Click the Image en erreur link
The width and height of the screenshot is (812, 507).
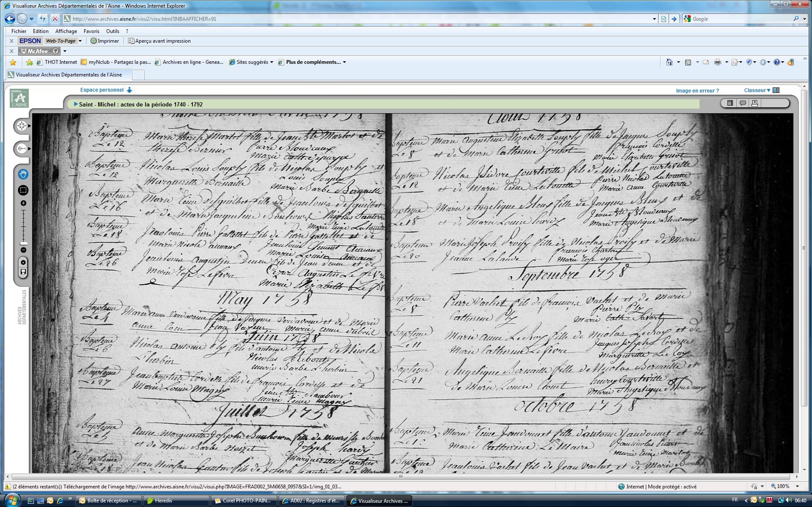pyautogui.click(x=697, y=90)
